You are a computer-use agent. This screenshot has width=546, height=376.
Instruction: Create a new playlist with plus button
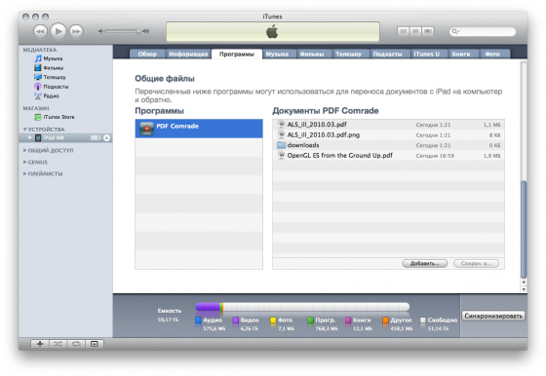coord(40,344)
